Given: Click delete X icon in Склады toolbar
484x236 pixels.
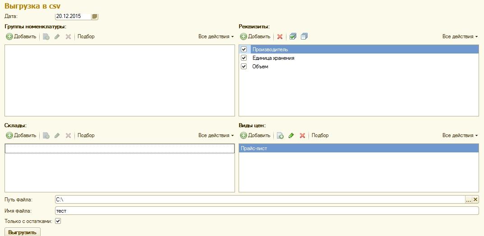Looking at the screenshot, I should coord(68,135).
